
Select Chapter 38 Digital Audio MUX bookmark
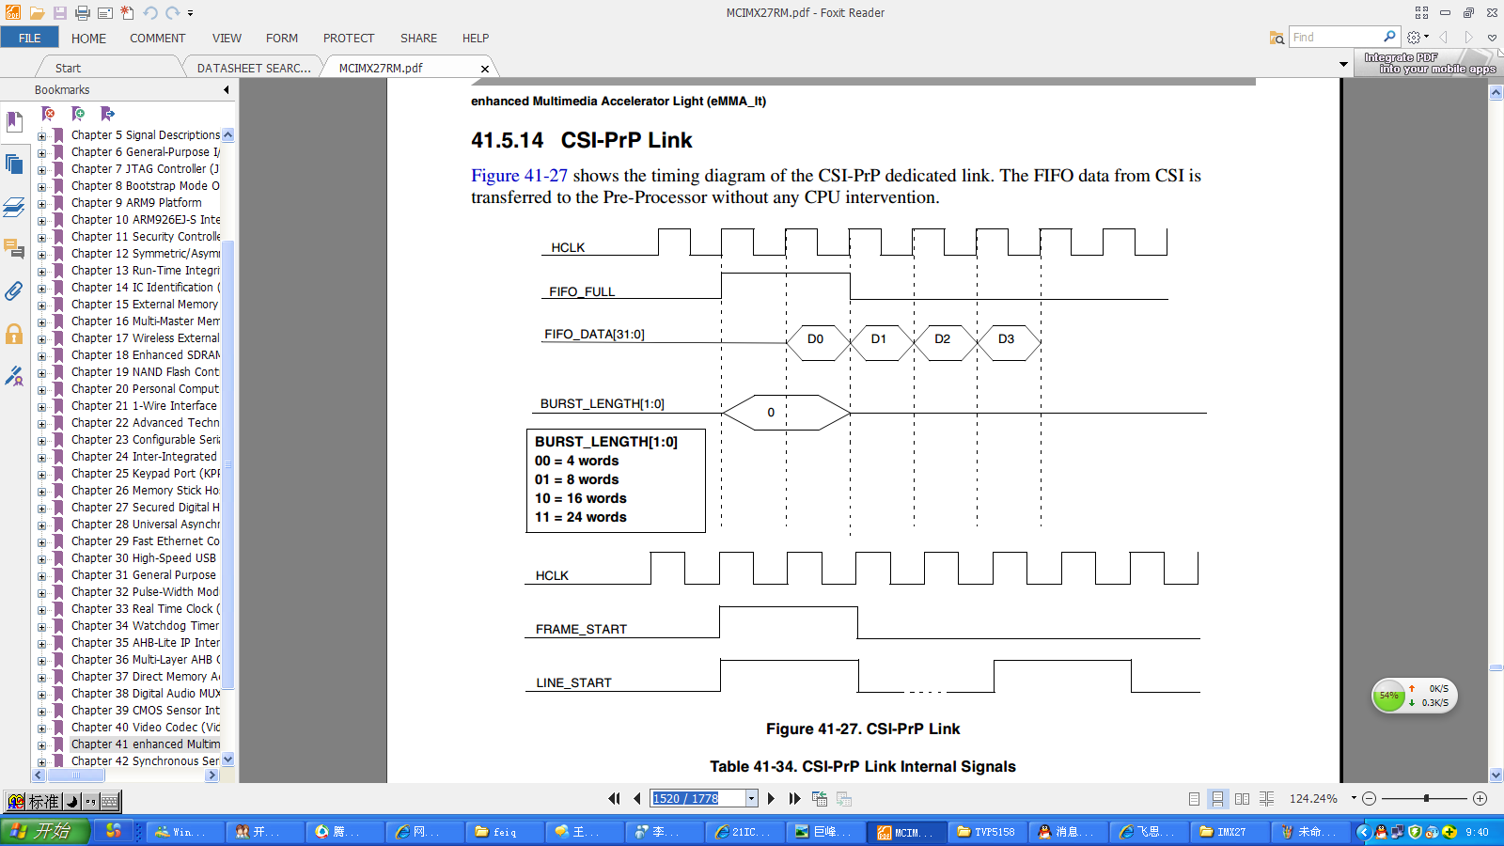click(146, 694)
